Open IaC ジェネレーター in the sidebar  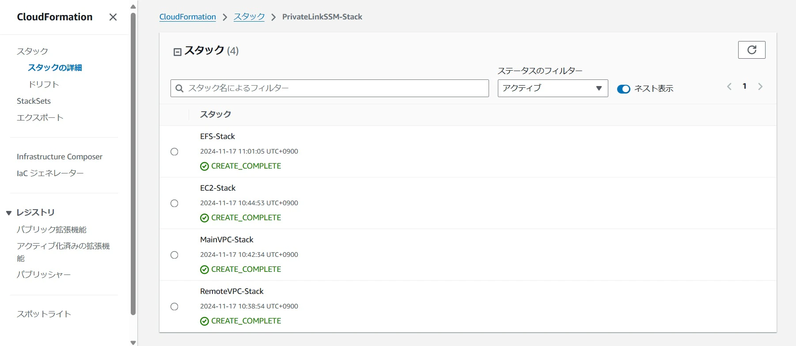pyautogui.click(x=50, y=173)
